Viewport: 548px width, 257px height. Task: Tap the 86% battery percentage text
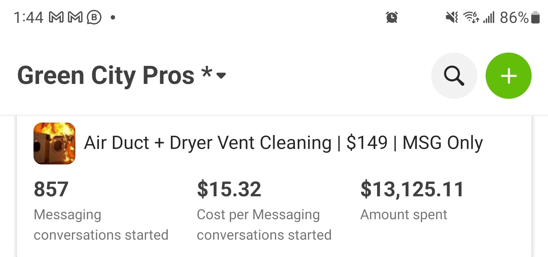coord(514,17)
